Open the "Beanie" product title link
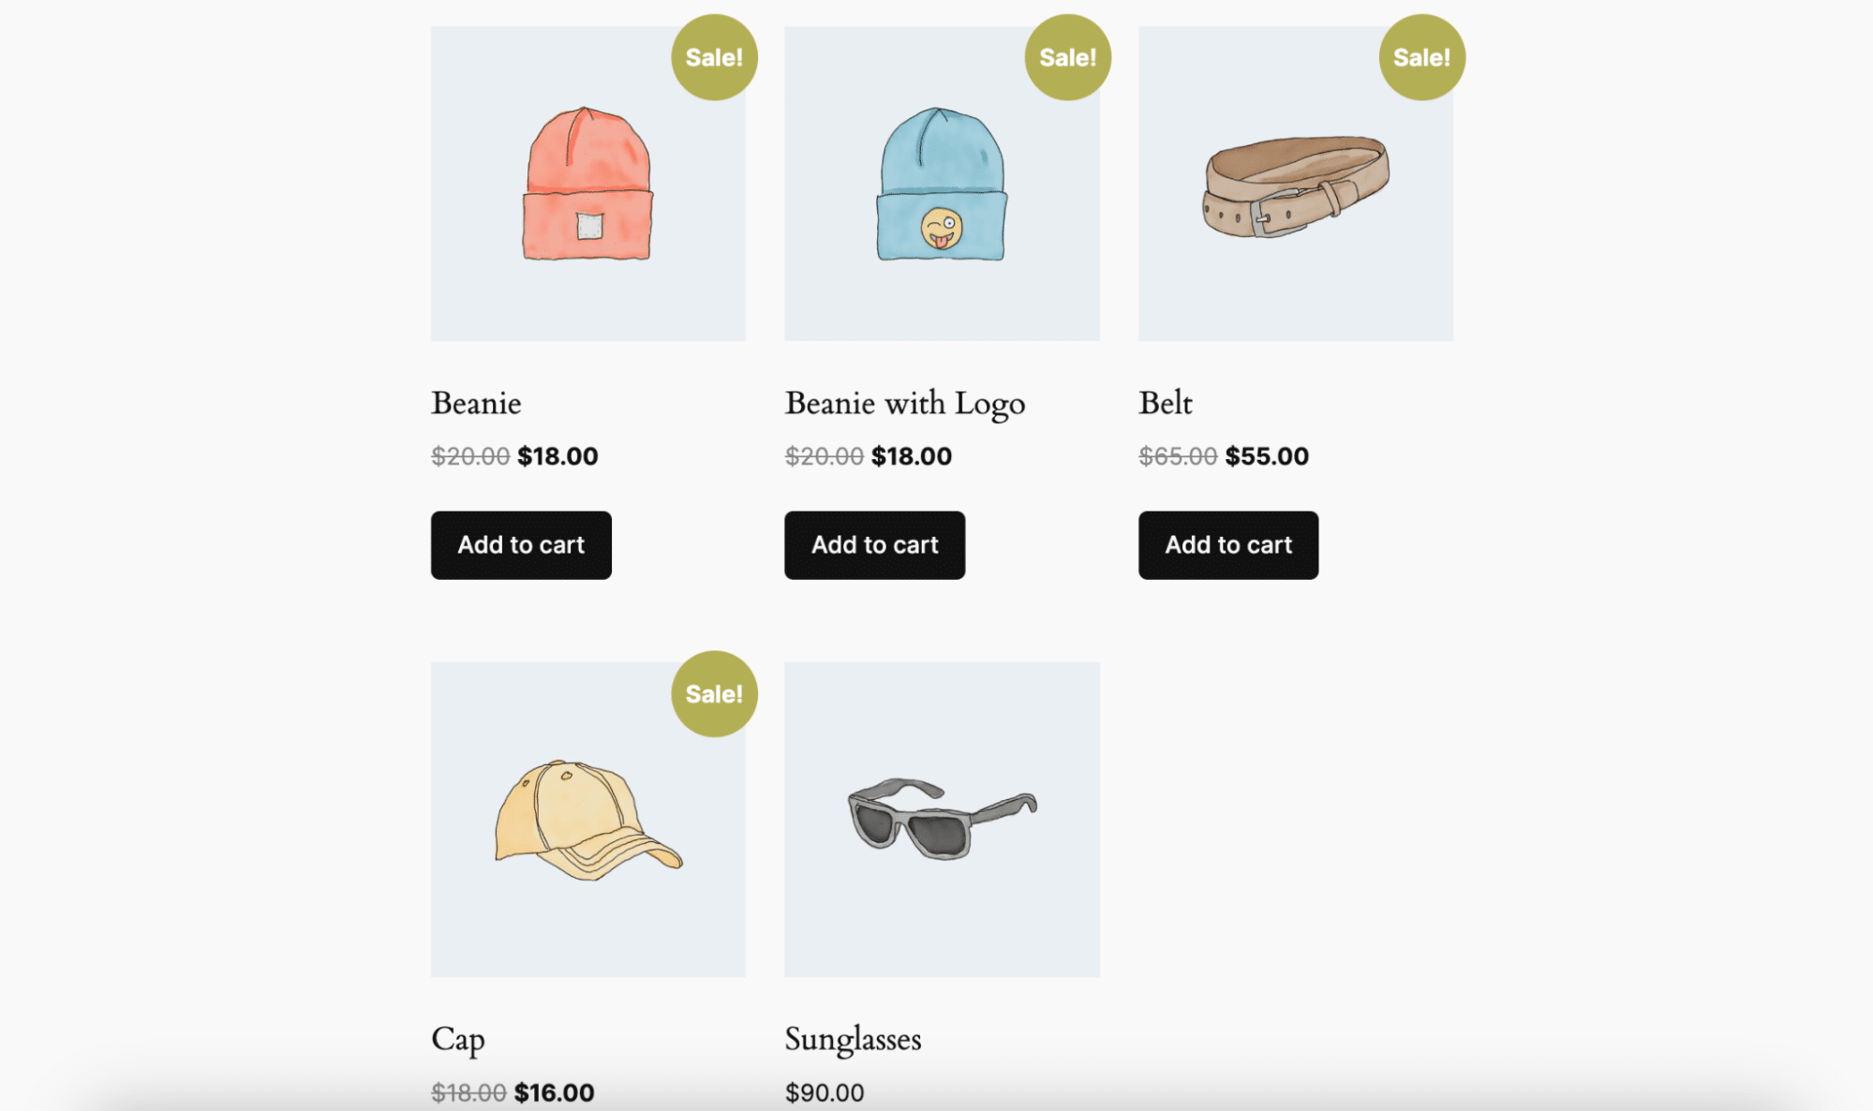This screenshot has width=1873, height=1111. 476,403
